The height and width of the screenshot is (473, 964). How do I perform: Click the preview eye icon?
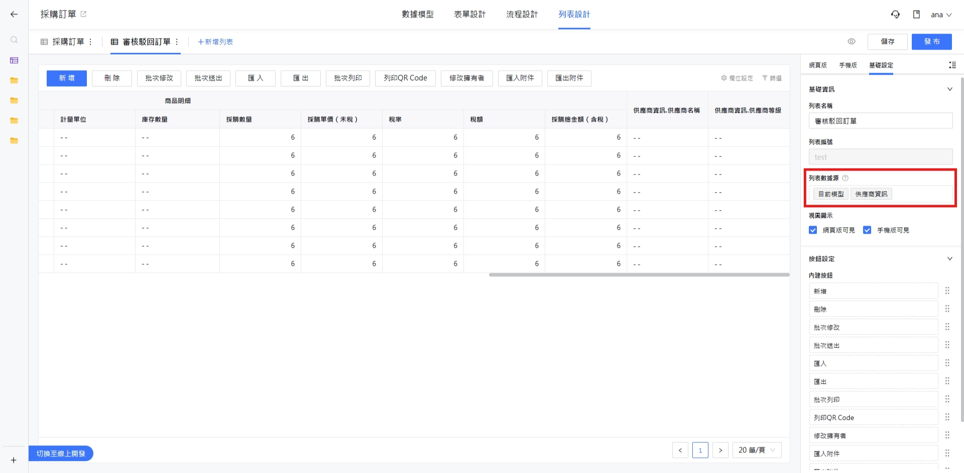(x=852, y=42)
